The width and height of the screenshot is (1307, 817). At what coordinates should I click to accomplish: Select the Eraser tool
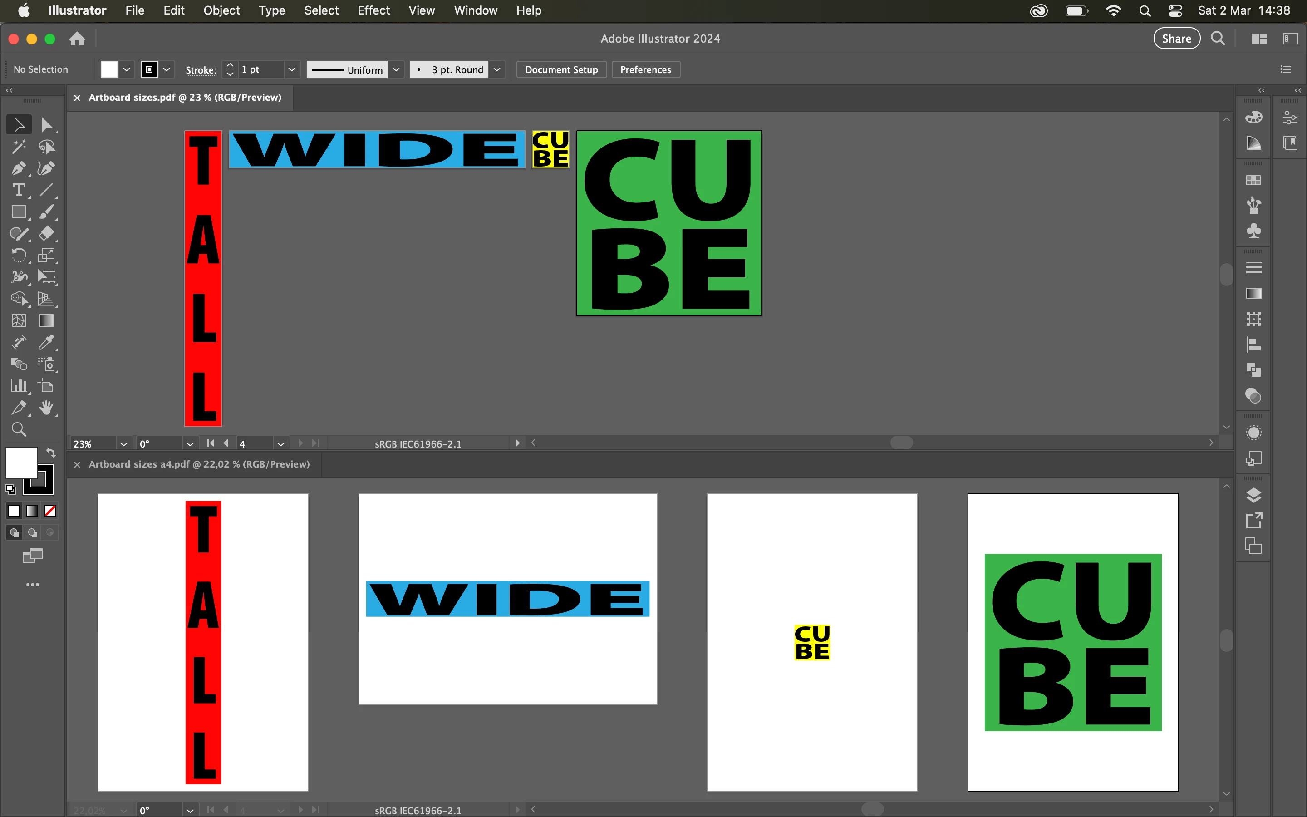pos(46,233)
